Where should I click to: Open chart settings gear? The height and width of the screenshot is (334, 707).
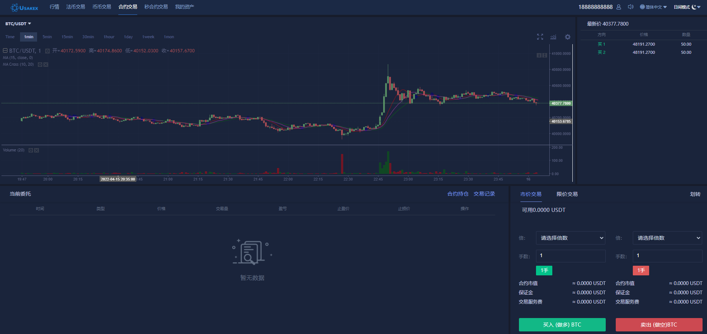click(568, 37)
